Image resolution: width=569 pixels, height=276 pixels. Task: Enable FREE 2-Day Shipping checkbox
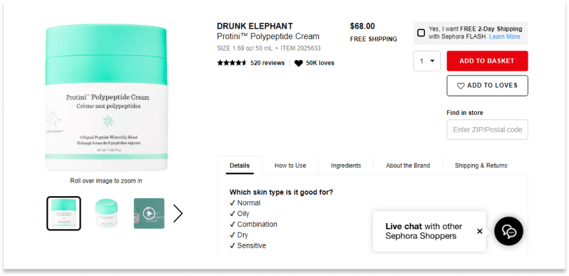click(x=421, y=33)
